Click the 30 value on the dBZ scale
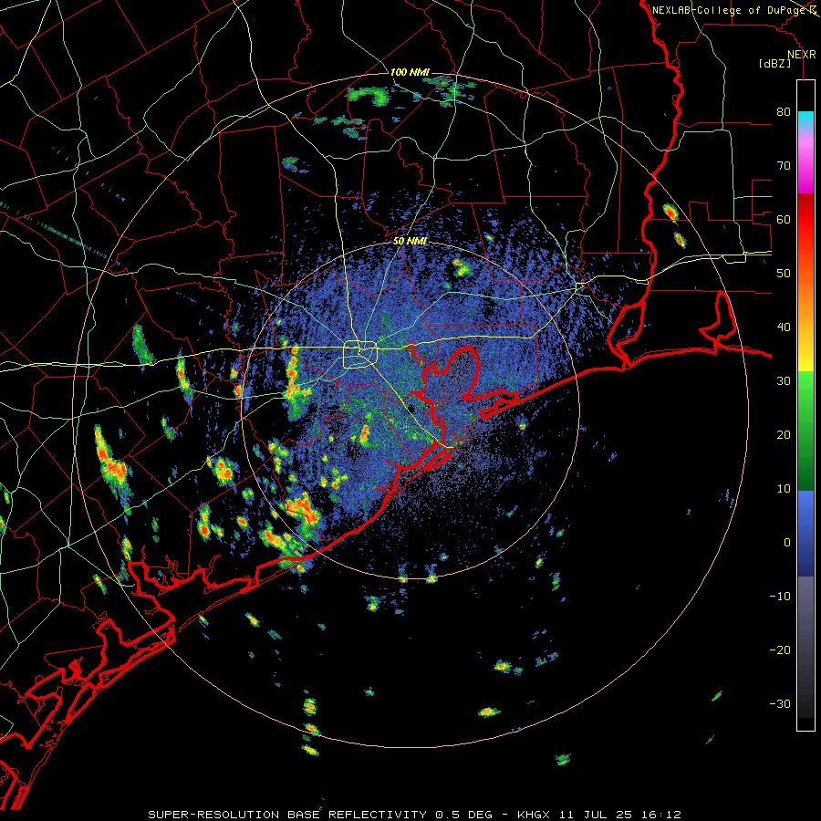This screenshot has width=821, height=821. coord(784,381)
